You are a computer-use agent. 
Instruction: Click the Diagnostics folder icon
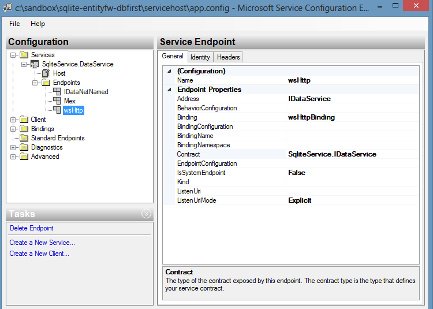pos(24,147)
